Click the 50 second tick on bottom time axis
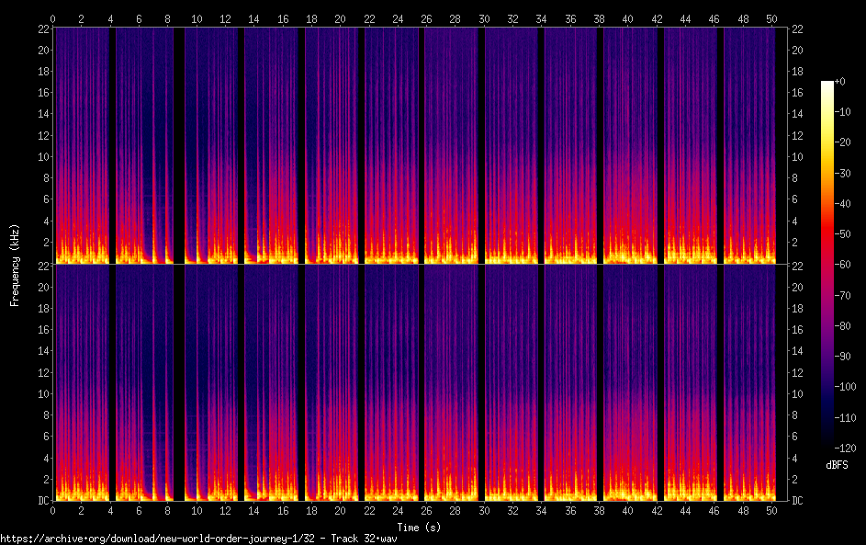This screenshot has width=866, height=545. pos(770,510)
